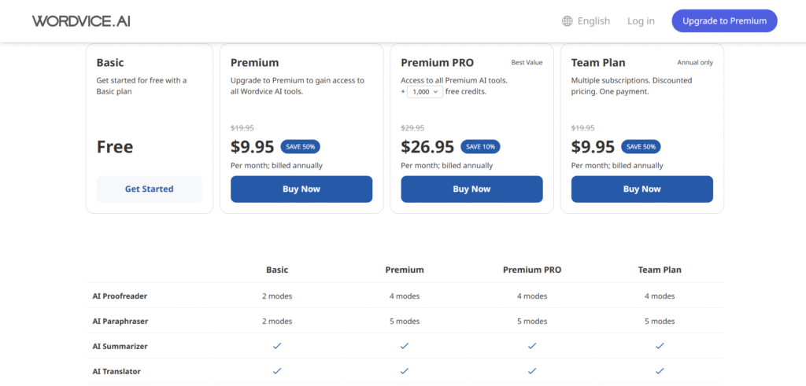The width and height of the screenshot is (806, 386).
Task: Click AI Paraphraser 5 modes Team Plan cell
Action: click(x=660, y=322)
